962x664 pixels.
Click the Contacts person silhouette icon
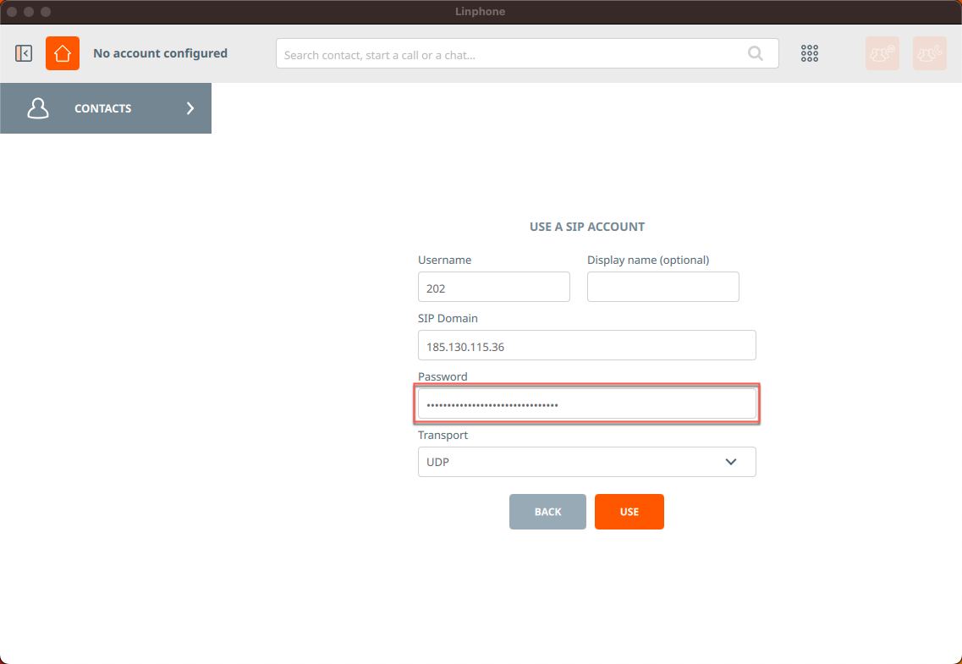[38, 108]
